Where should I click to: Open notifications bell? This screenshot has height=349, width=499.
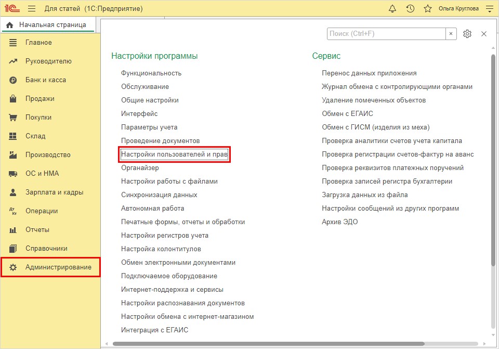392,9
